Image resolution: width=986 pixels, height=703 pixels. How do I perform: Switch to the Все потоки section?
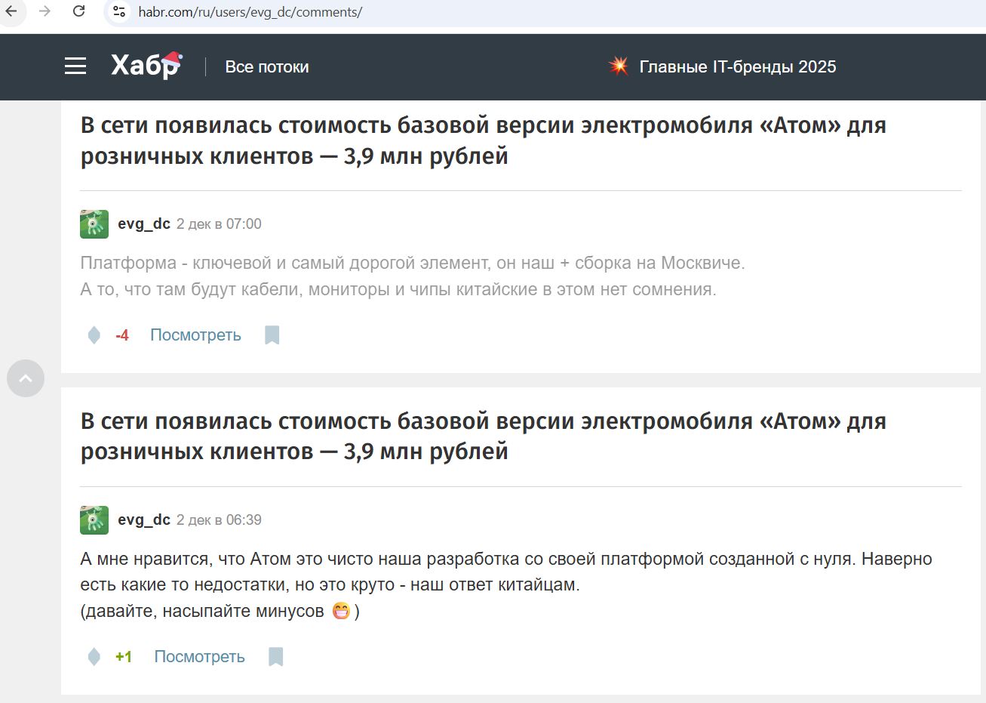pos(266,66)
